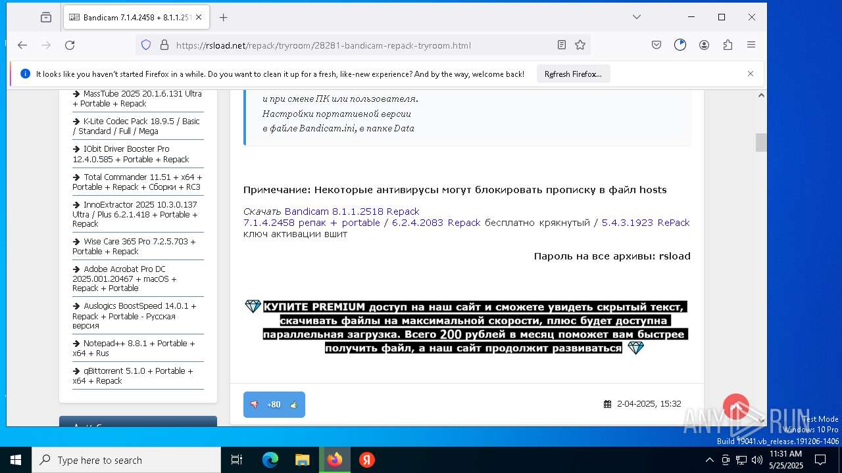This screenshot has height=473, width=842.
Task: Select Firefox taskbar icon
Action: pyautogui.click(x=335, y=460)
